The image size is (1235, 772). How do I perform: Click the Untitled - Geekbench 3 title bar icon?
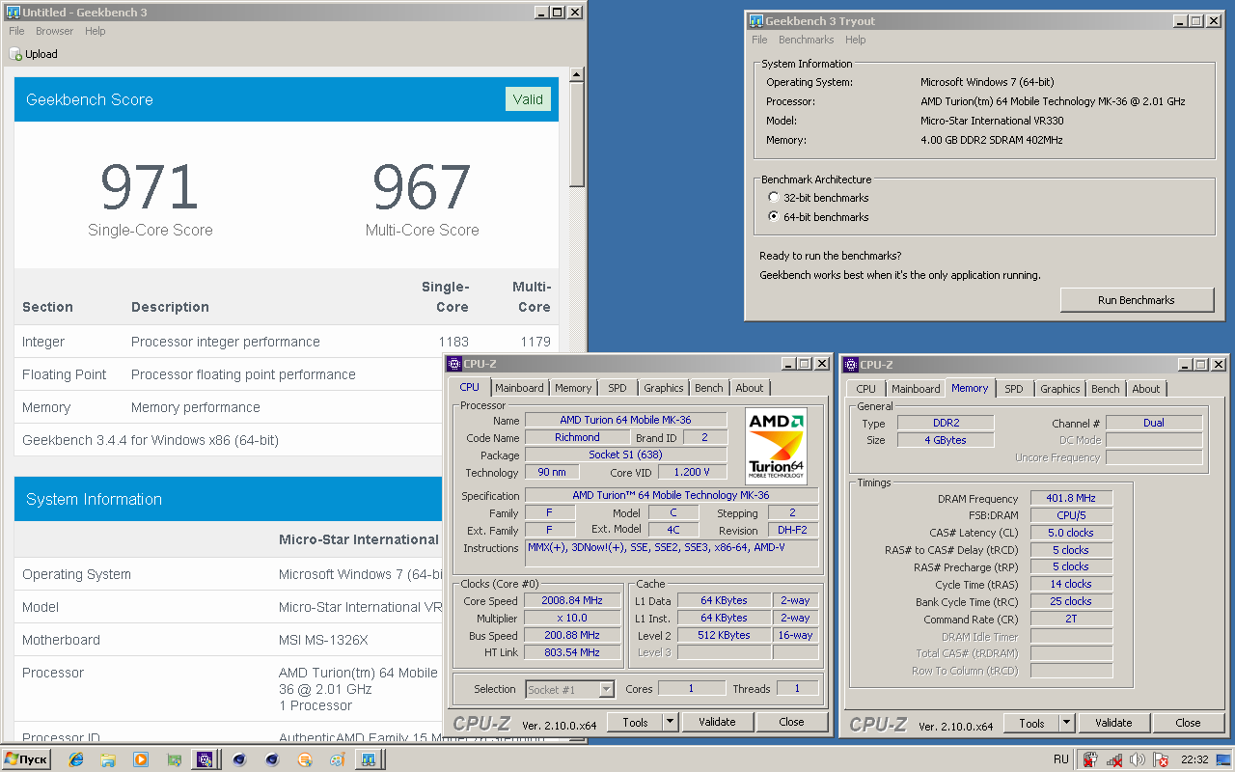point(13,12)
